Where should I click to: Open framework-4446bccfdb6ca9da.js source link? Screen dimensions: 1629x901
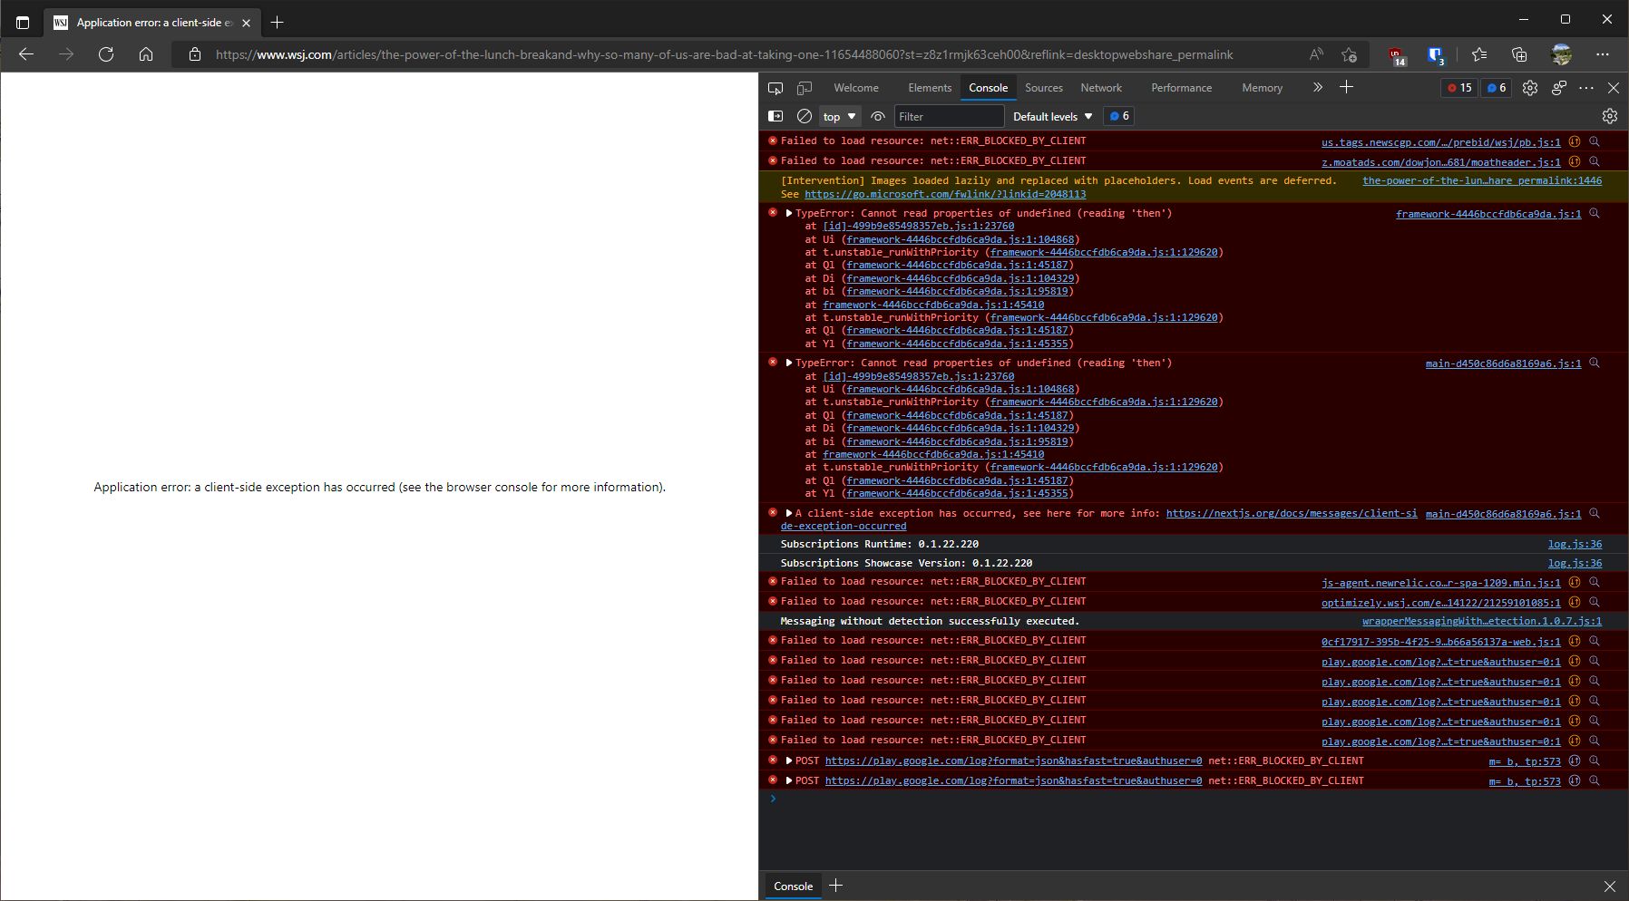pos(1486,215)
